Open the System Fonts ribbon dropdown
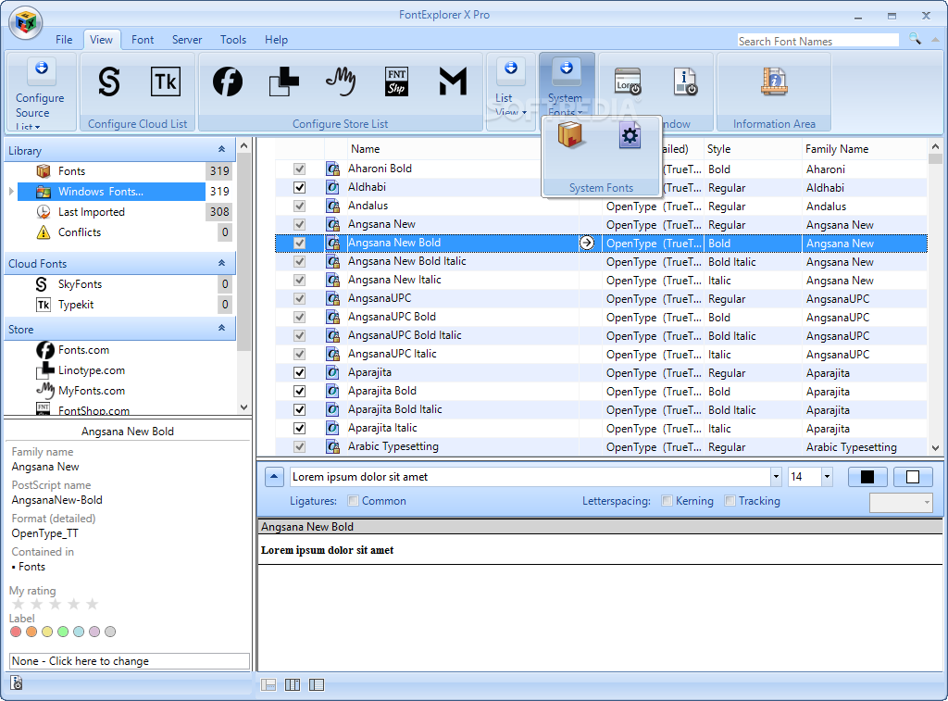The width and height of the screenshot is (948, 701). (566, 86)
